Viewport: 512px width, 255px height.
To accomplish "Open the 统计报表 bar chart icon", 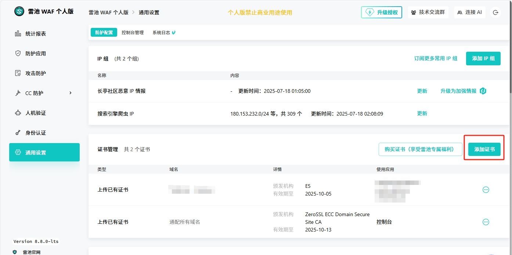I will [x=18, y=34].
